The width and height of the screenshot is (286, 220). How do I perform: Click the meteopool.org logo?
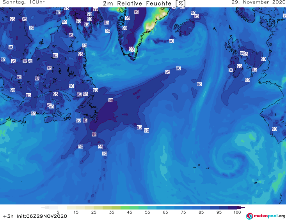[x=266, y=216]
